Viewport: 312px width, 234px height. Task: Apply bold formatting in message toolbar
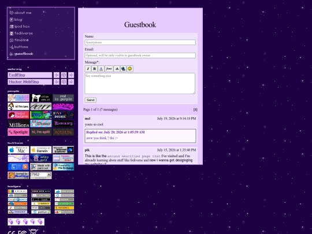point(95,69)
